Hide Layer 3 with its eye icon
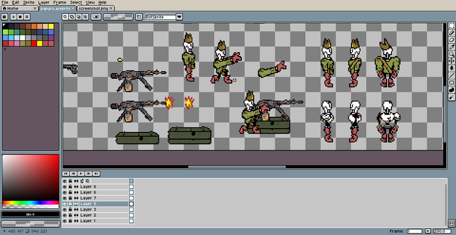The image size is (456, 235). (x=64, y=209)
